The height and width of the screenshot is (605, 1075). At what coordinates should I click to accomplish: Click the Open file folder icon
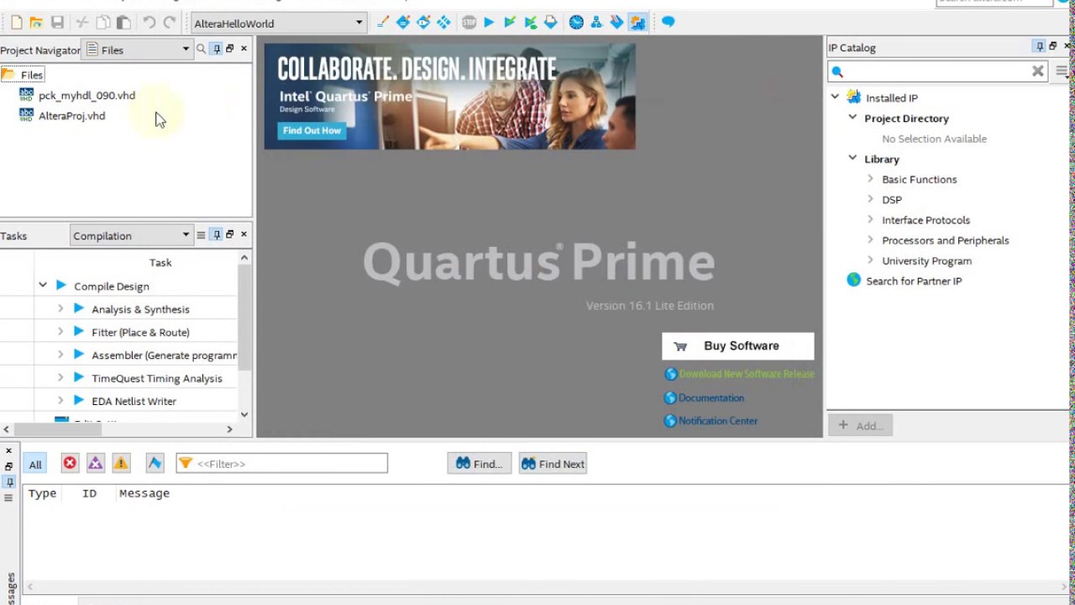[36, 23]
